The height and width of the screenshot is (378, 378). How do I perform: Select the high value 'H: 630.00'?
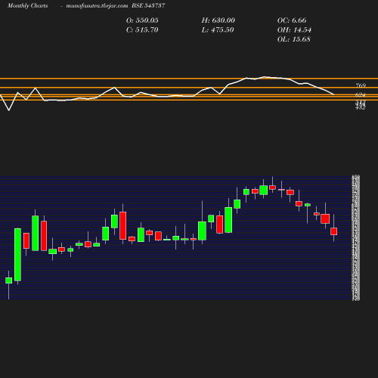pos(218,20)
